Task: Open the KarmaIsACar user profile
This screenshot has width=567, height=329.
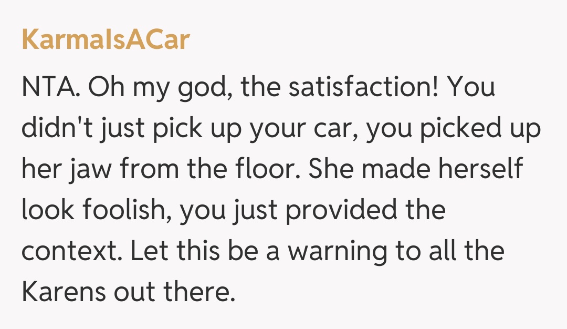Action: [x=105, y=39]
